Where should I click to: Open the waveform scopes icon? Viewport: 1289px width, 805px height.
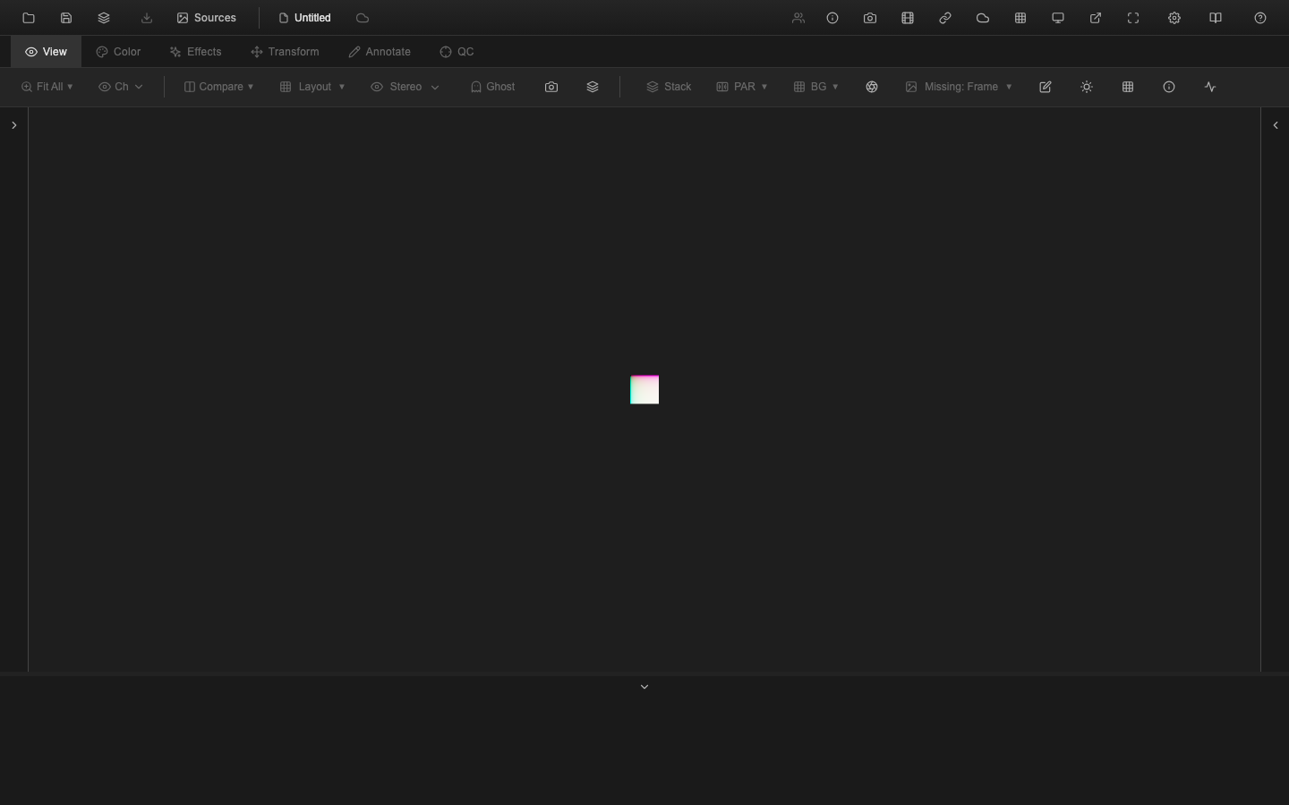pos(1210,87)
